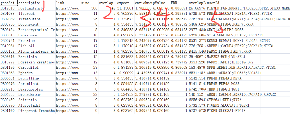Select cell DB12010 in geneSet column
Image resolution: width=290 pixels, height=114 pixels.
(9, 8)
